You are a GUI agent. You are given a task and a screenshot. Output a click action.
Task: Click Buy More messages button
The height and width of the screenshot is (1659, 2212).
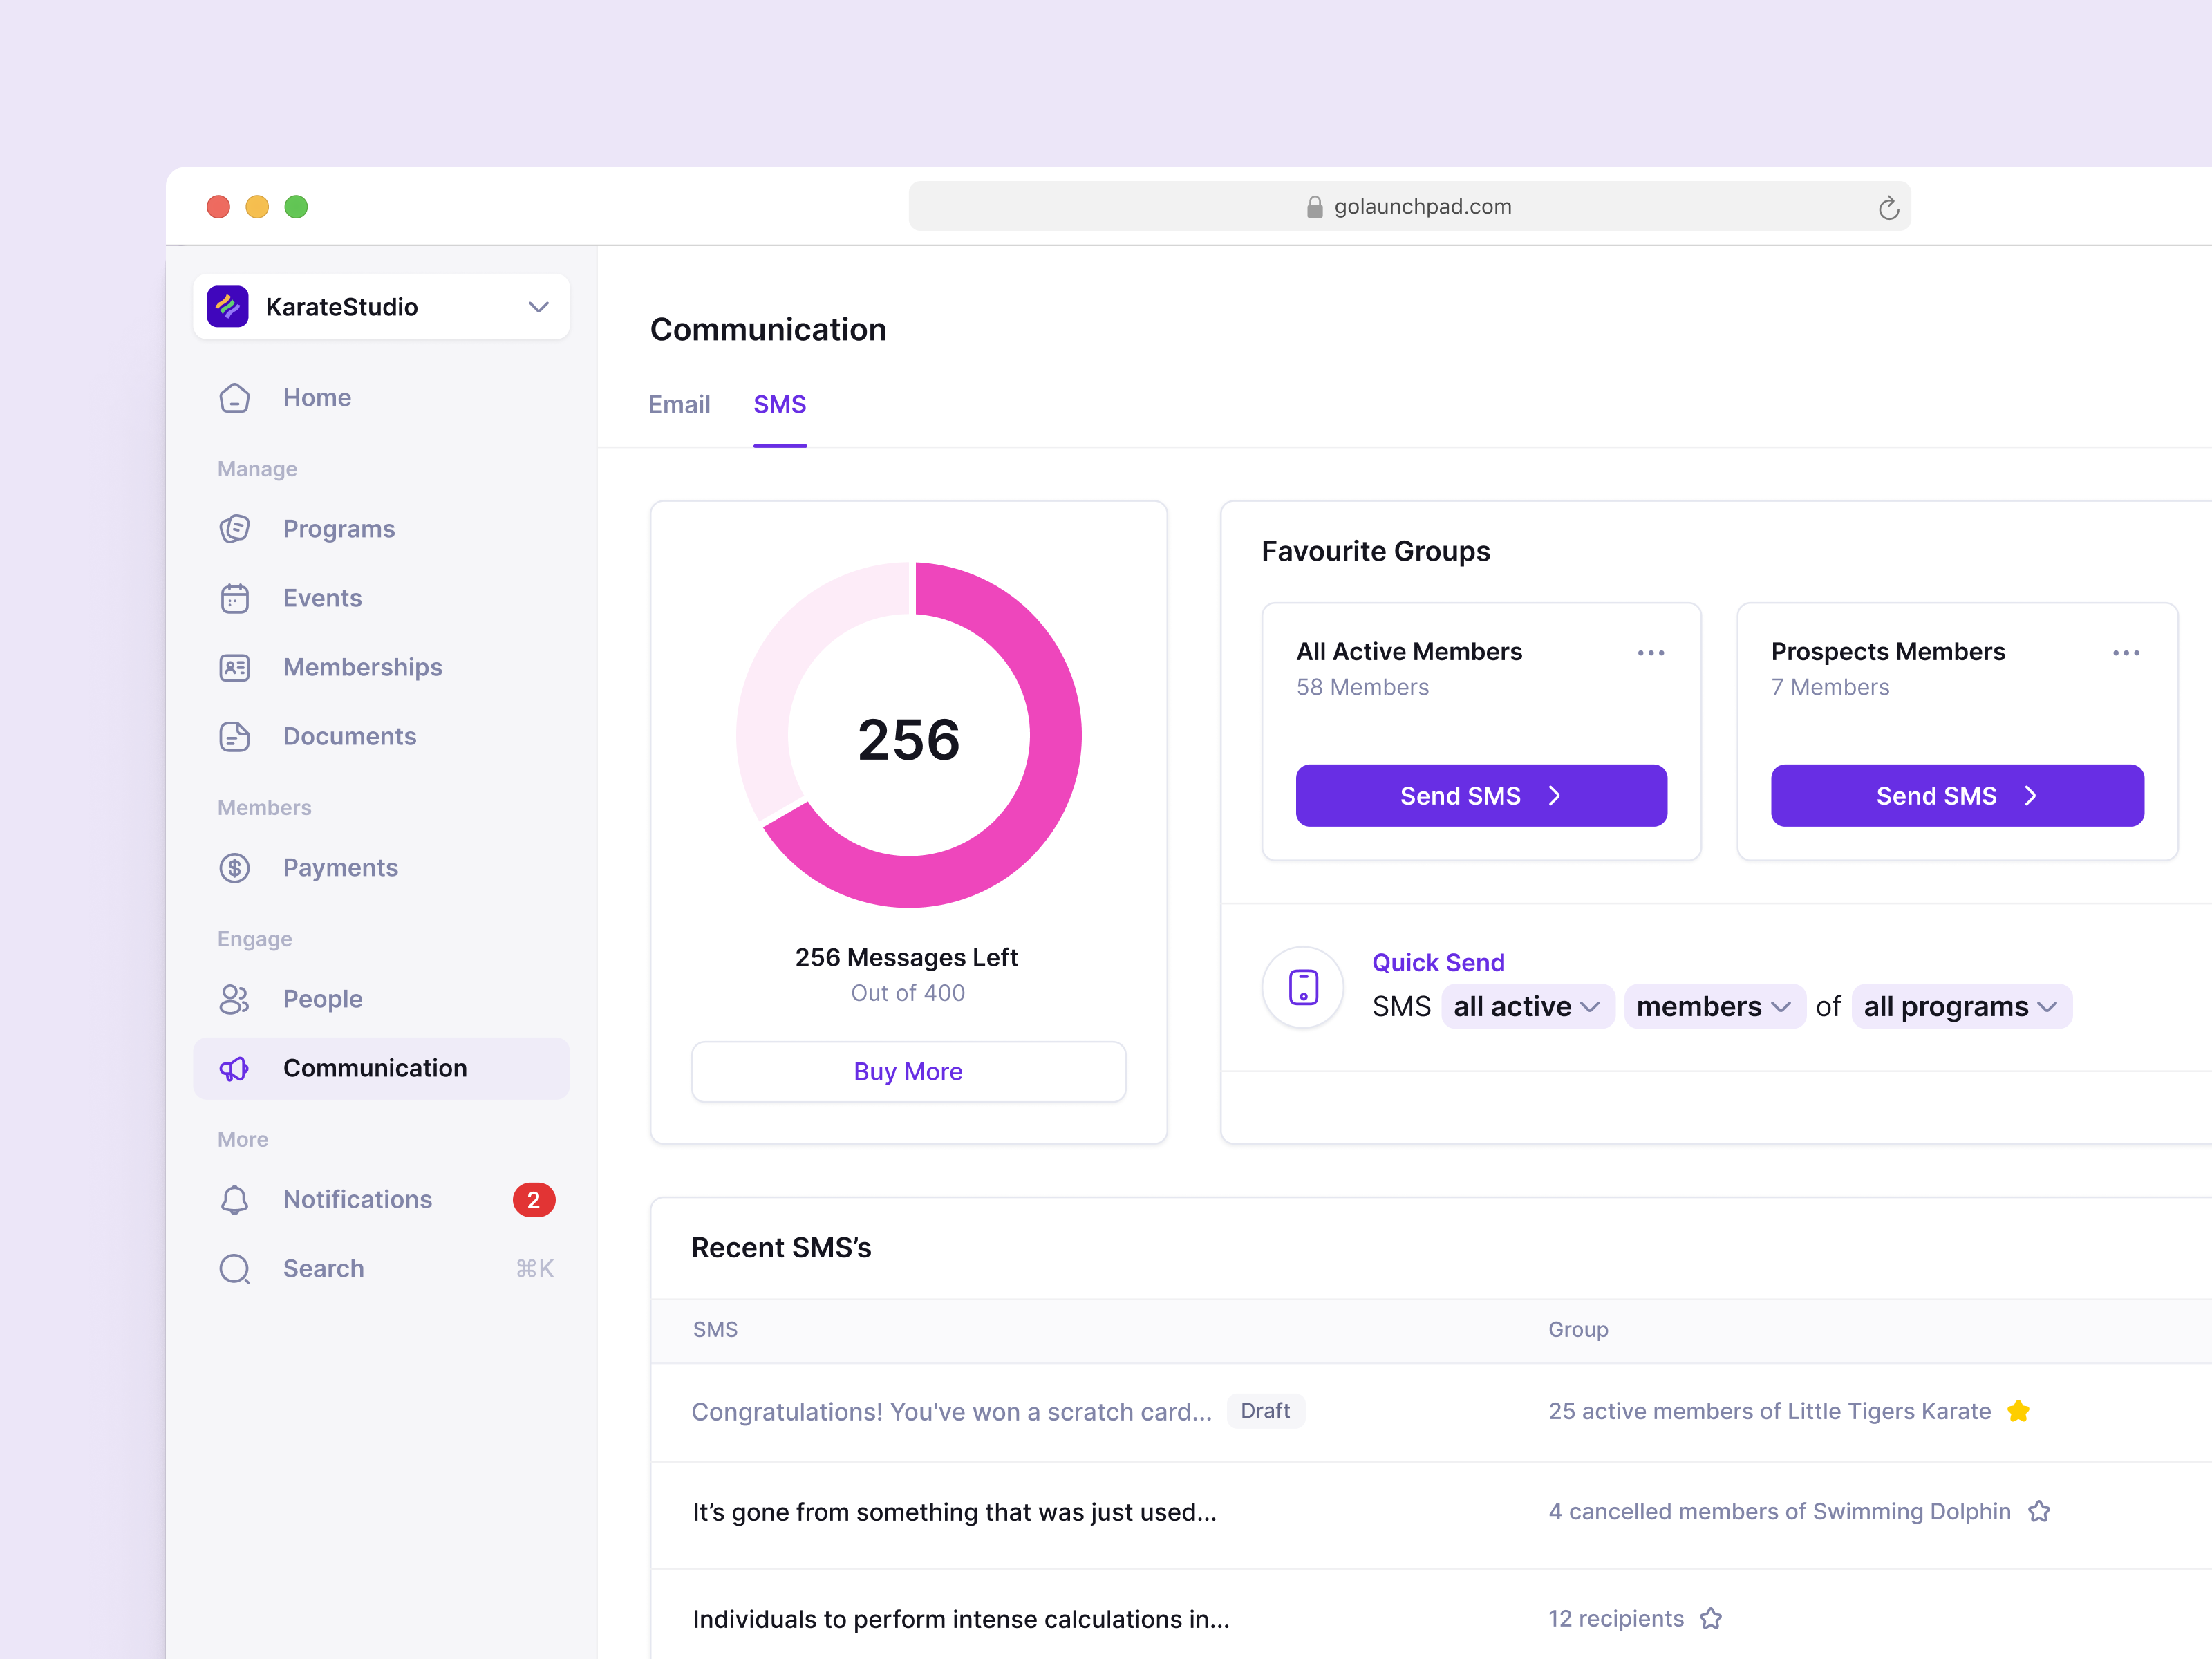908,1071
